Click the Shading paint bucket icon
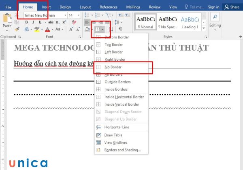The height and width of the screenshot is (170, 243). [87, 29]
